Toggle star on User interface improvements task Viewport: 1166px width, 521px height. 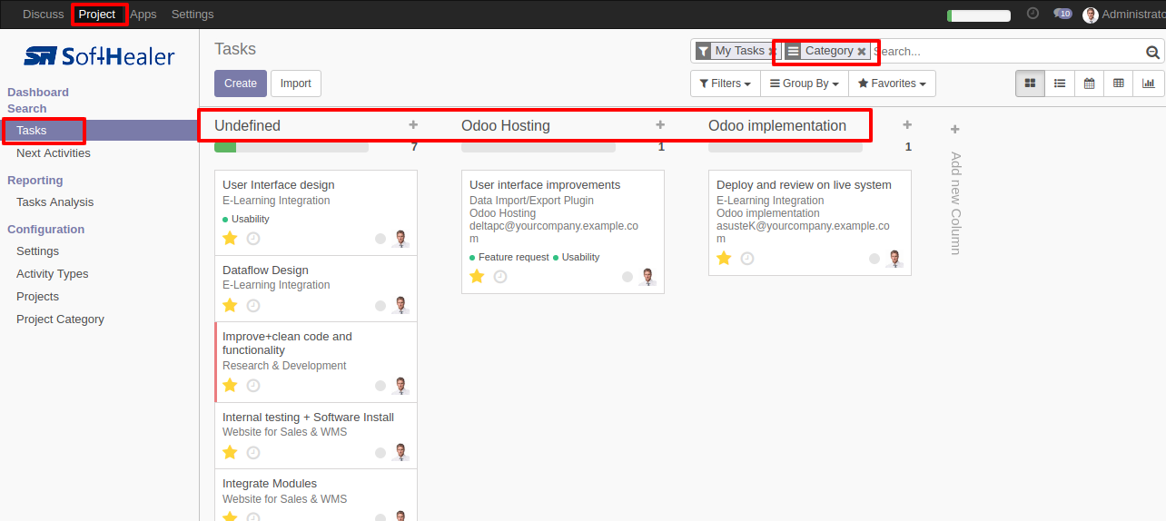tap(477, 277)
